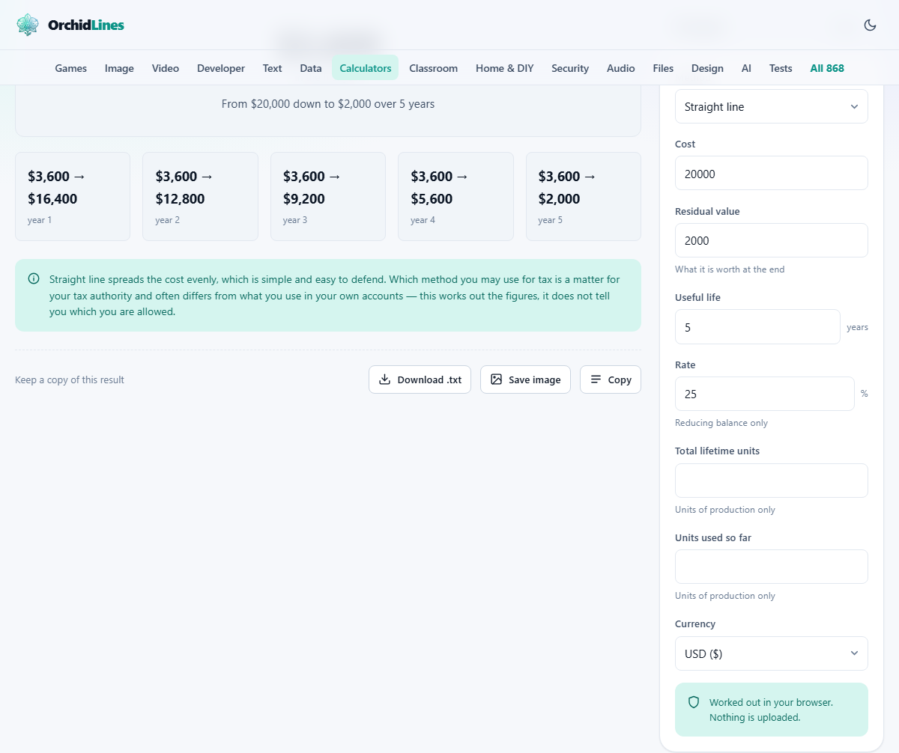Open the Straight line method dropdown

tap(772, 106)
